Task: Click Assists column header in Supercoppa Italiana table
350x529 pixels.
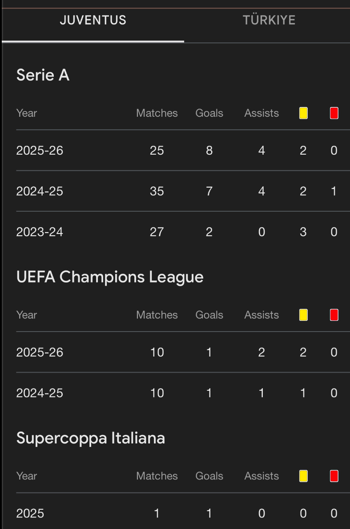Action: tap(261, 476)
